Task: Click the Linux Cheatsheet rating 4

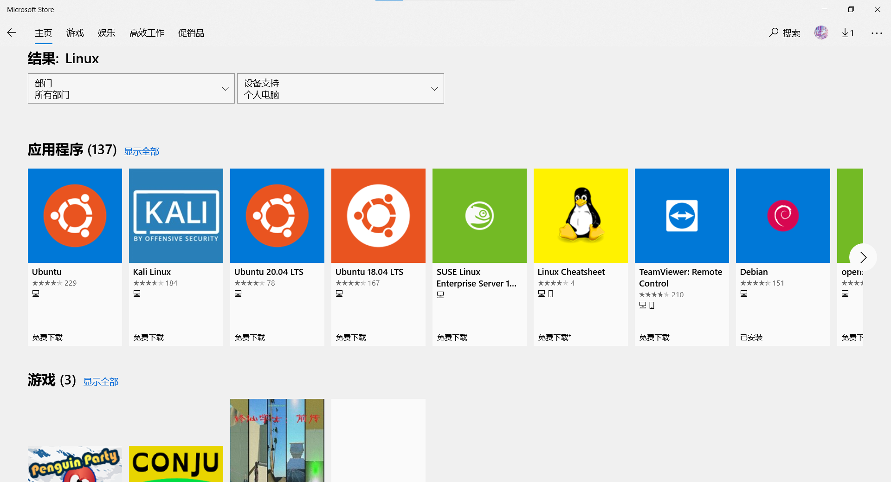Action: click(x=556, y=283)
